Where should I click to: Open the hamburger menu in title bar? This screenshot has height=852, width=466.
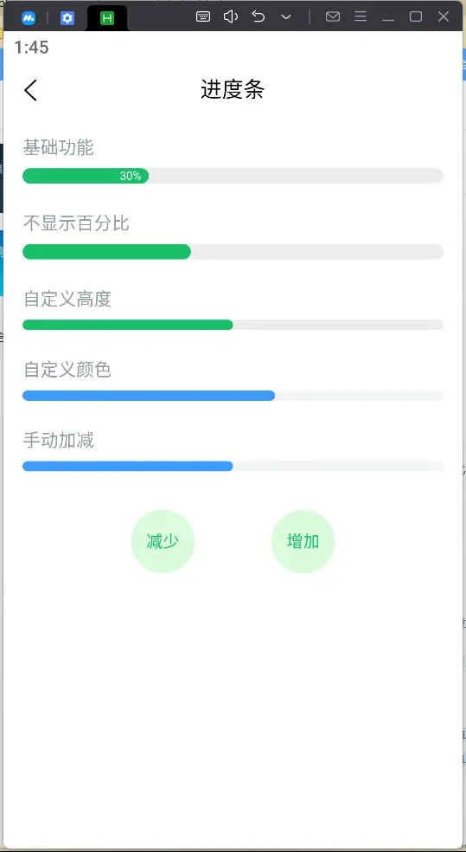(361, 16)
